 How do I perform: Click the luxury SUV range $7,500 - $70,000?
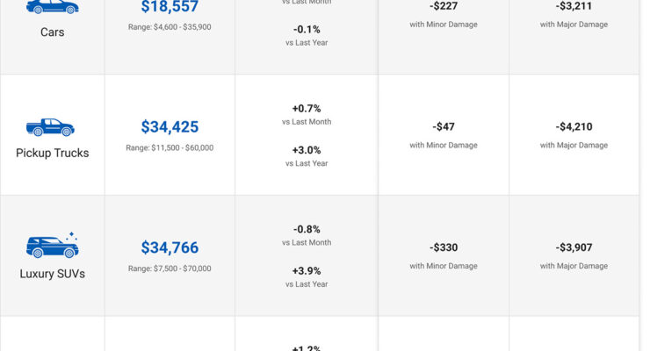click(170, 269)
